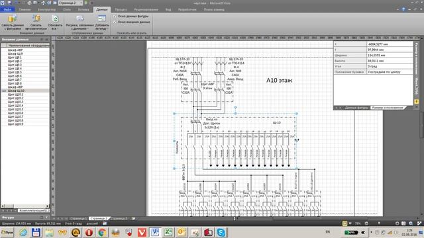The width and height of the screenshot is (424, 238).
Task: Click the Ширина readout in status bar
Action: point(16,223)
